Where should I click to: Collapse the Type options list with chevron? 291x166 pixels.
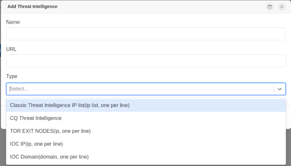pos(280,89)
